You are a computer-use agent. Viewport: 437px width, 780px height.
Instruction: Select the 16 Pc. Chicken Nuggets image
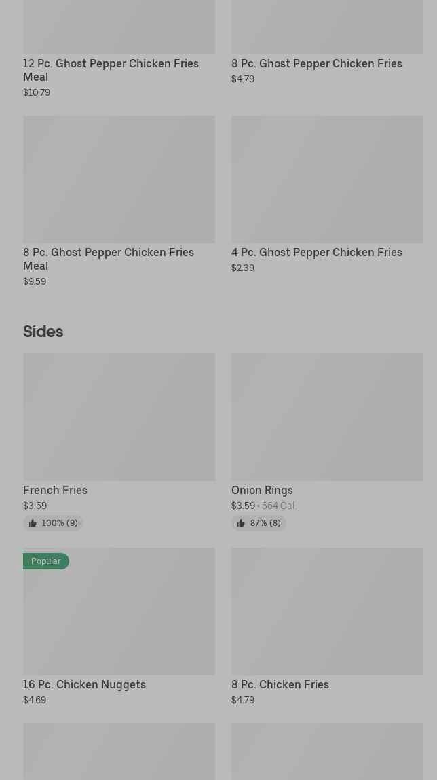(x=119, y=611)
